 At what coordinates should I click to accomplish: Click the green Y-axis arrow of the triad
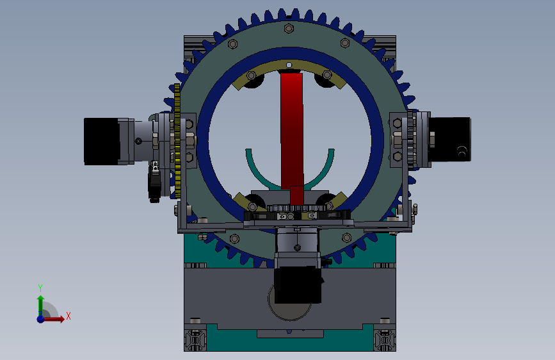click(41, 305)
